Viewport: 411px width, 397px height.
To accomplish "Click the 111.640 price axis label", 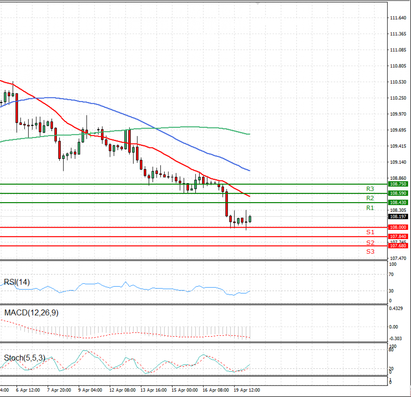I will 398,18.
